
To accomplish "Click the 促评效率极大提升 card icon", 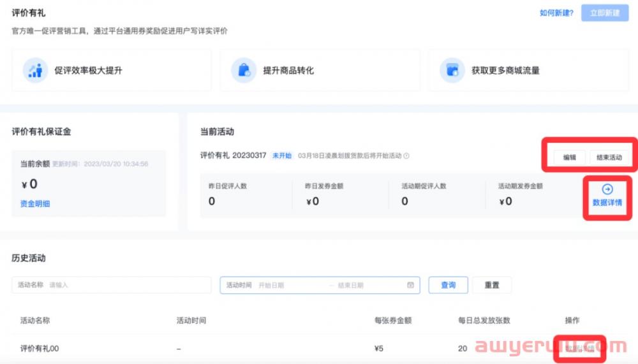I will (x=35, y=70).
